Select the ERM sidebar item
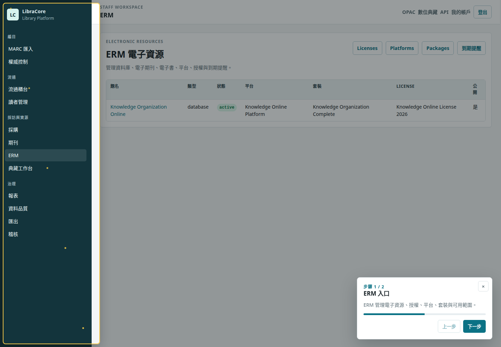 coord(45,155)
